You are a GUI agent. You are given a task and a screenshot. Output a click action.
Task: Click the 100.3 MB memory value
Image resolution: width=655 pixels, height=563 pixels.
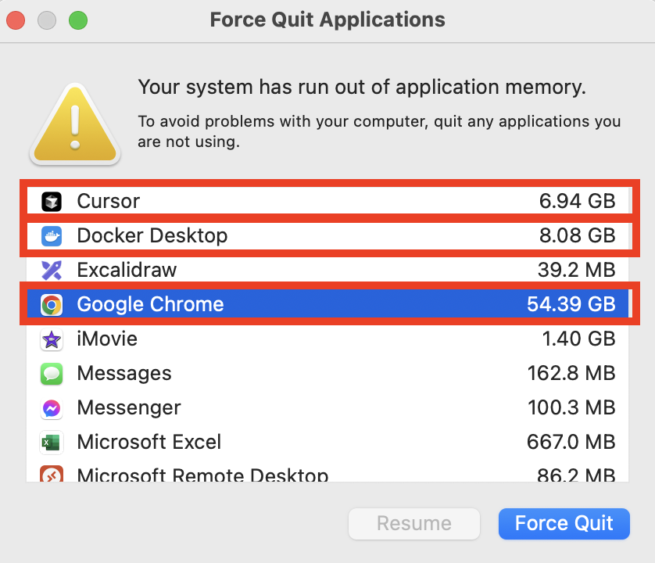point(571,407)
